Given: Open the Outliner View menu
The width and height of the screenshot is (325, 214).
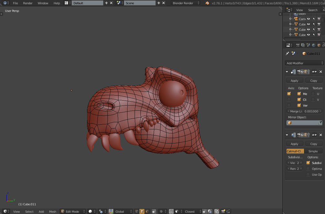Looking at the screenshot, I should [x=299, y=10].
